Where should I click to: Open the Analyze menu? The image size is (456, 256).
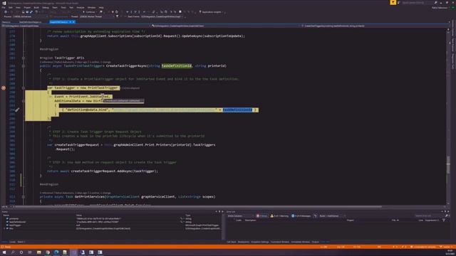click(x=81, y=8)
